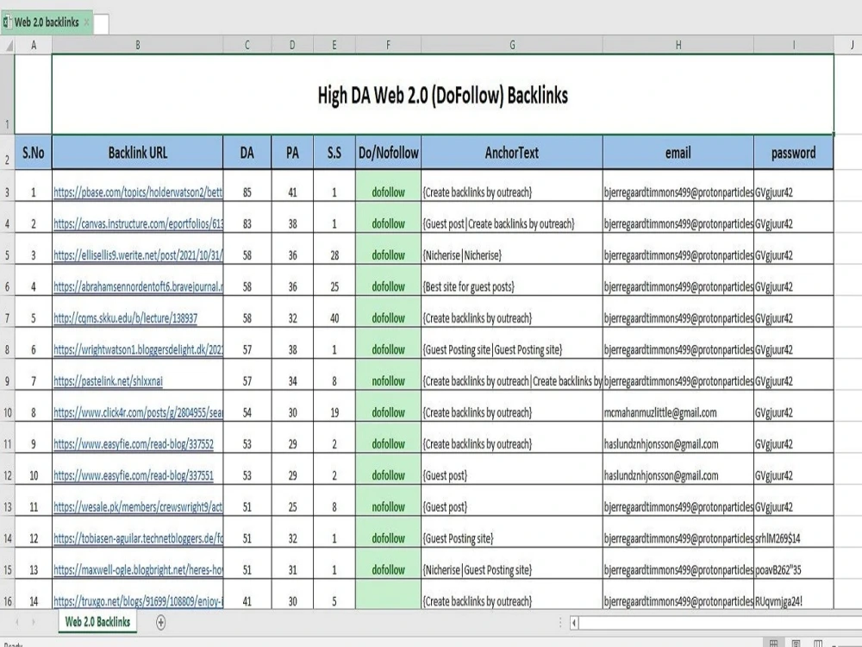The width and height of the screenshot is (862, 647).
Task: Select column H header
Action: pos(678,45)
